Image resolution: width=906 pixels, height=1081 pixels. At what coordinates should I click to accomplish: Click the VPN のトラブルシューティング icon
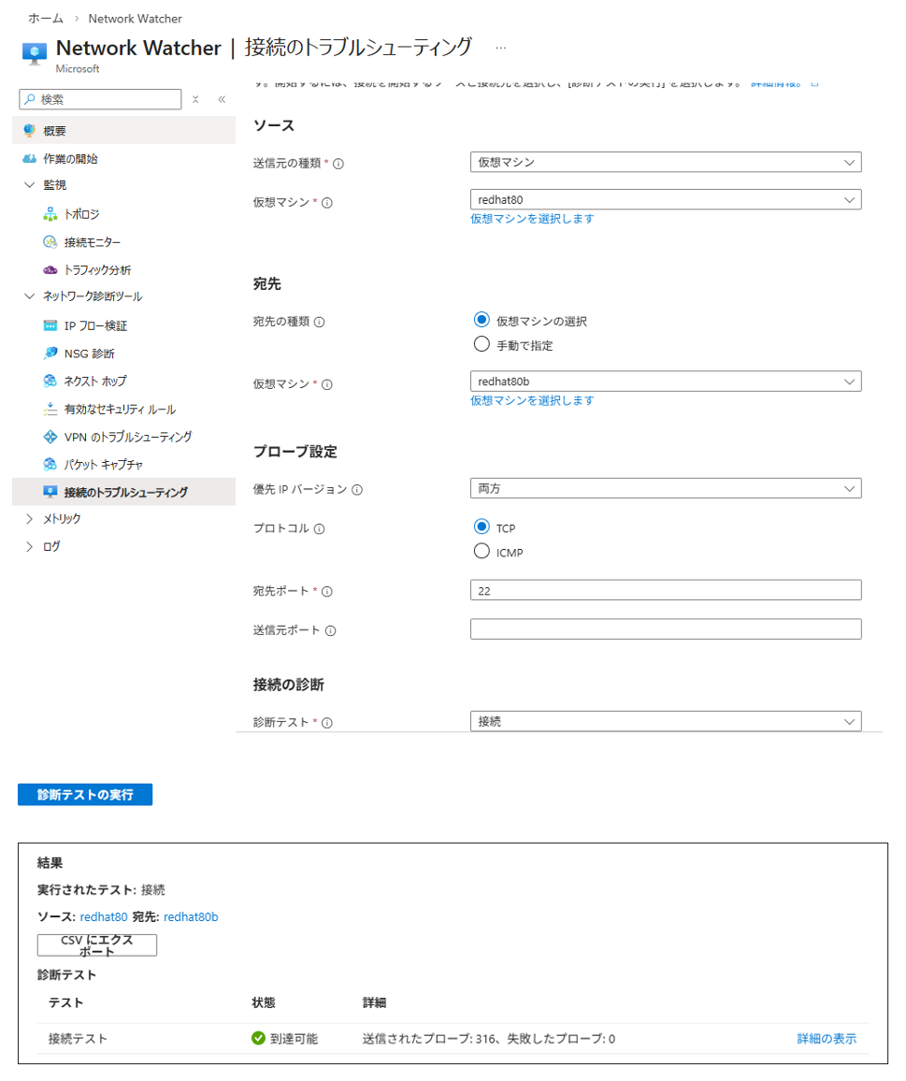click(50, 437)
